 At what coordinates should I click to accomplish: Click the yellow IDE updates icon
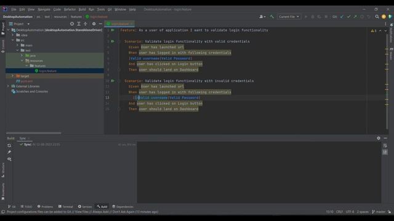pos(384,17)
